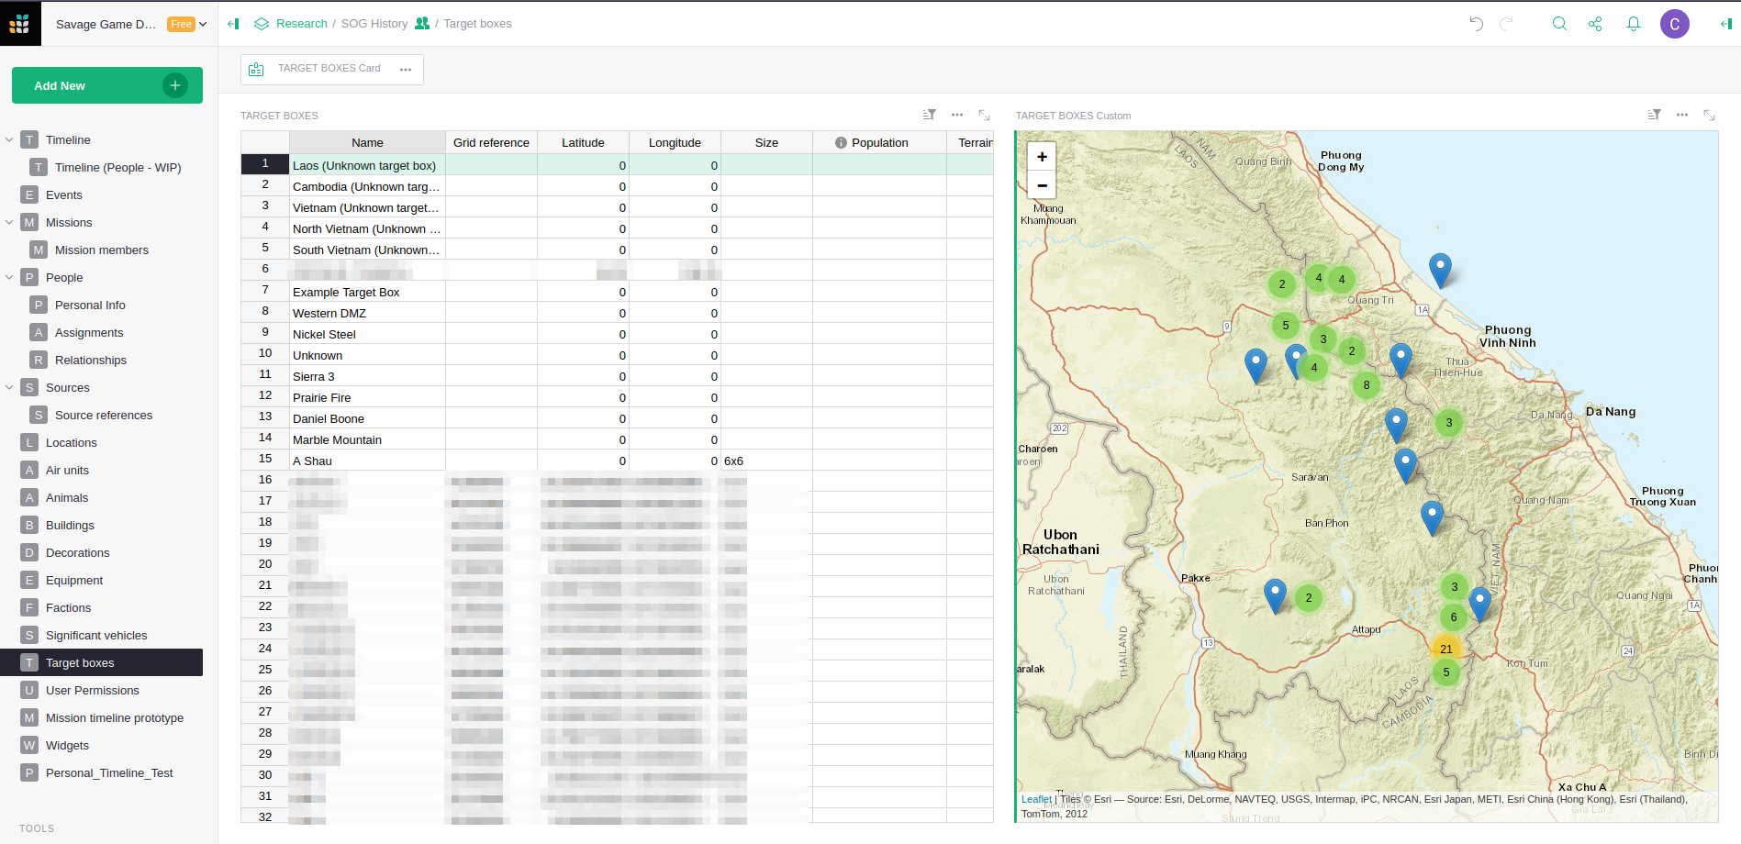Viewport: 1741px width, 844px height.
Task: Click the share icon in top bar
Action: point(1595,24)
